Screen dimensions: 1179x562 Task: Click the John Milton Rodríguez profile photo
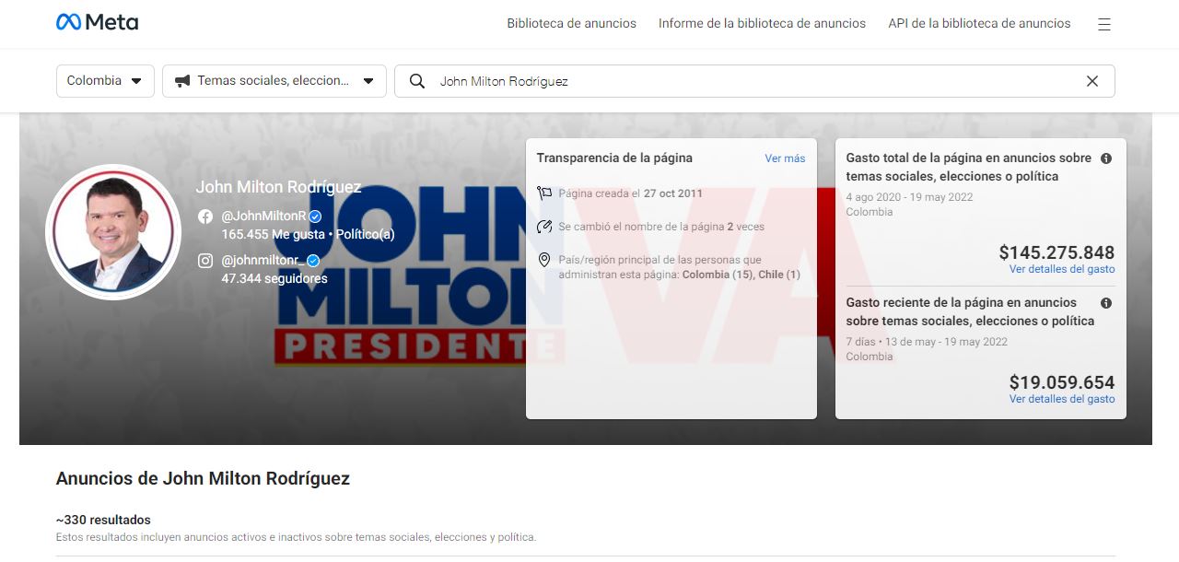click(x=113, y=232)
